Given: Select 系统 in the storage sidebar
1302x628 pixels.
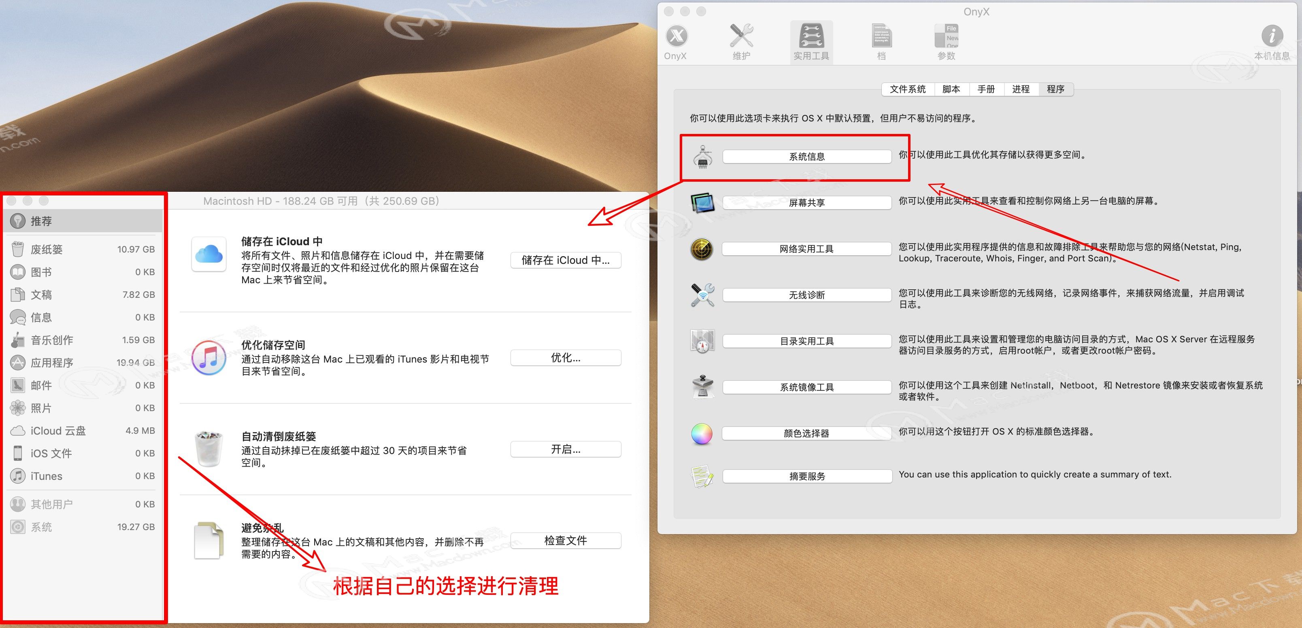Looking at the screenshot, I should 83,527.
